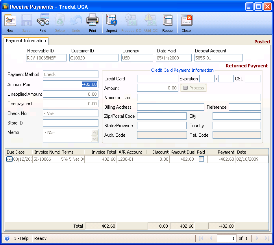This screenshot has height=245, width=274.
Task: Click the Deposit Account field 5855-01
Action: (x=218, y=58)
